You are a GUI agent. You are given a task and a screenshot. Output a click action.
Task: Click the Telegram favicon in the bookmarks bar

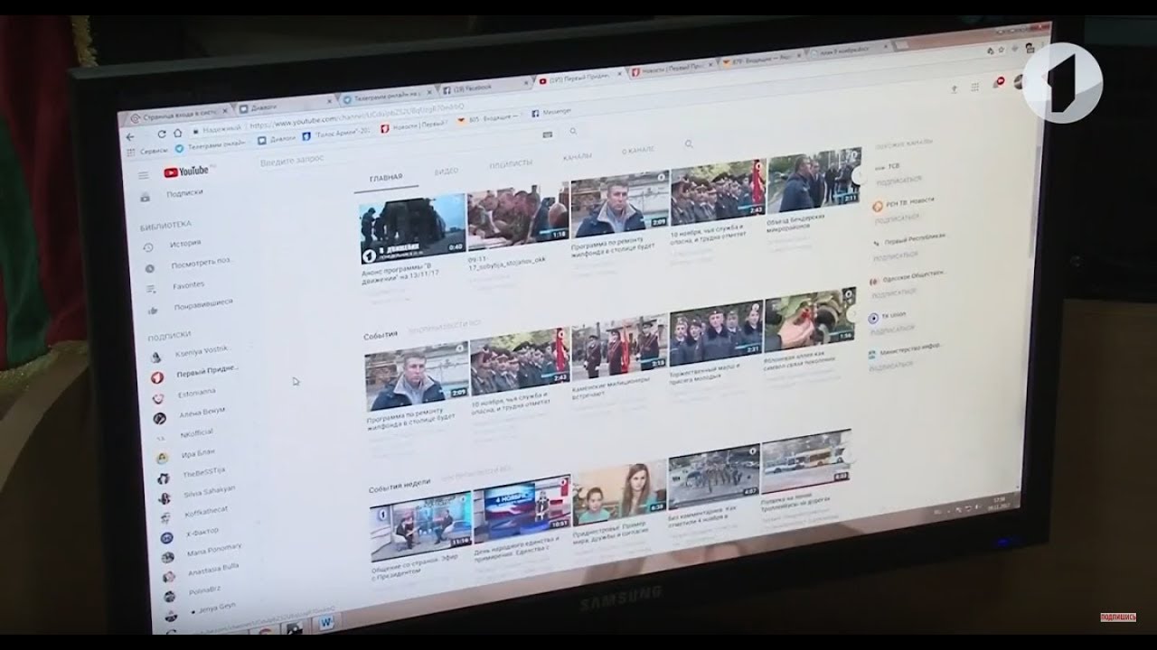178,147
